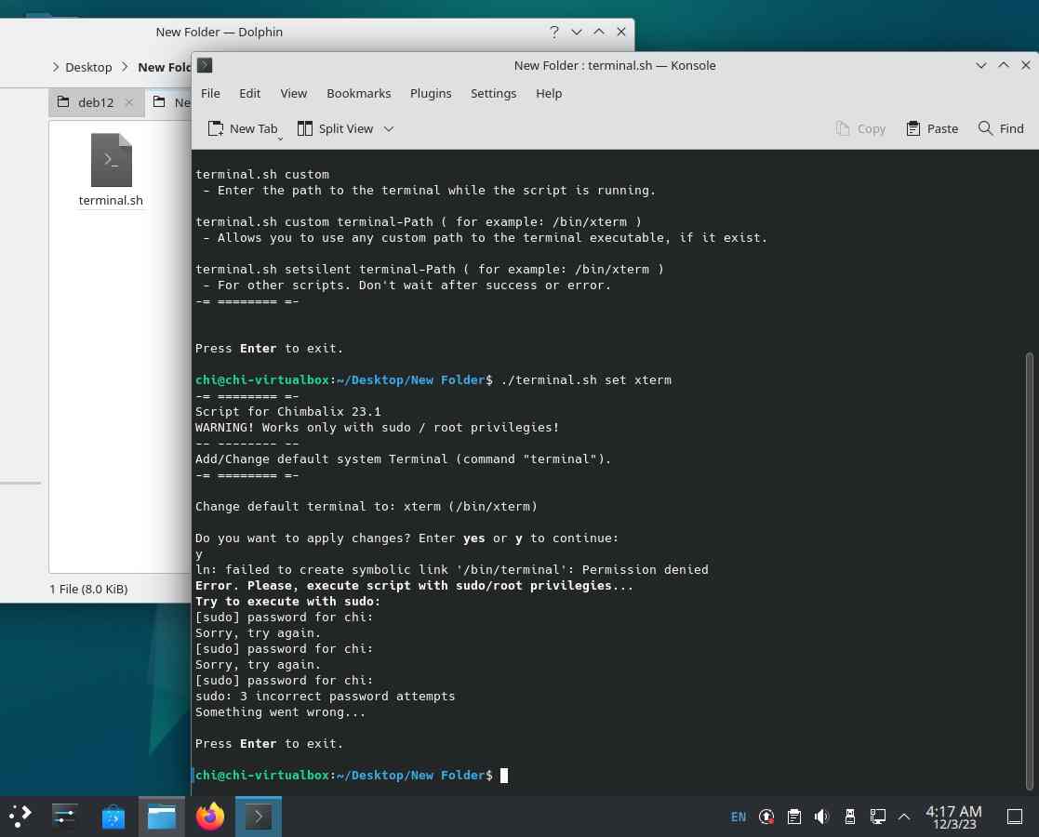Expand the Split View dropdown arrow
1039x837 pixels.
[389, 128]
